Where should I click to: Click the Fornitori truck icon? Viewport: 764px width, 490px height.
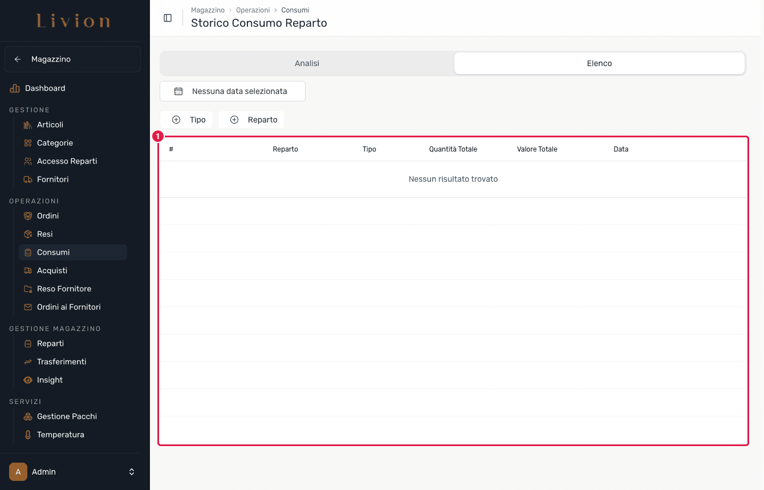(27, 179)
